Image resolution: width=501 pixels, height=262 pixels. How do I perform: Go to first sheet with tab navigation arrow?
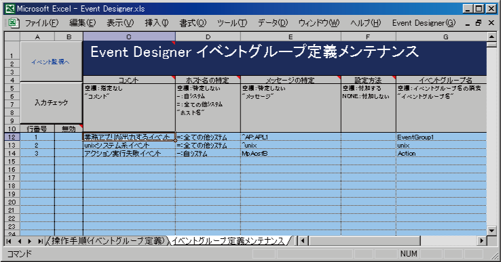(x=9, y=241)
